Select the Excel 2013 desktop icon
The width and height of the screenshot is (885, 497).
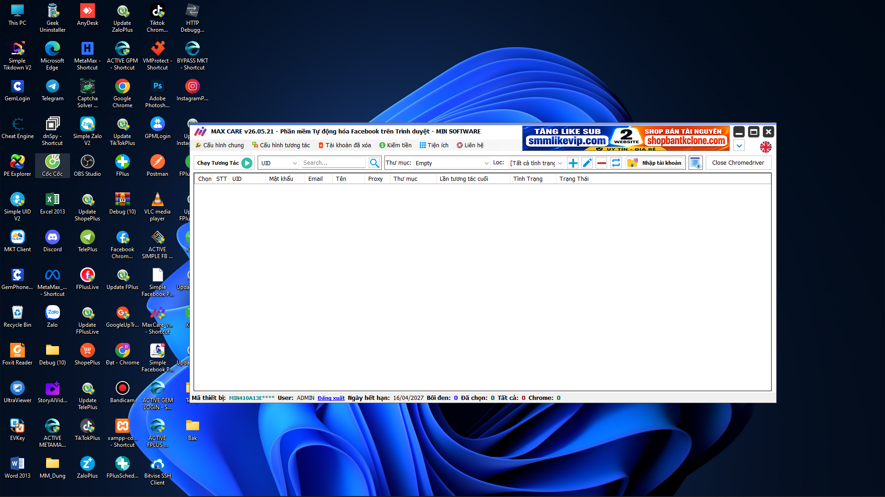[x=53, y=203]
